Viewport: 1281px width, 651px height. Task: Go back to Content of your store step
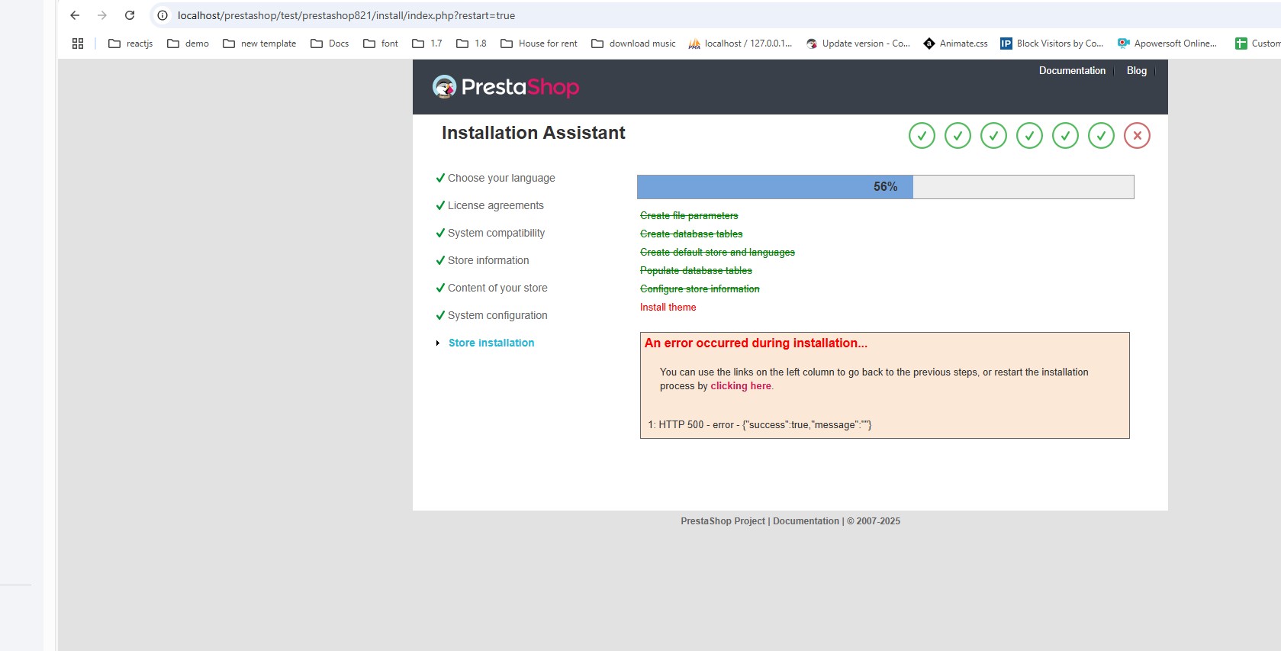point(497,288)
